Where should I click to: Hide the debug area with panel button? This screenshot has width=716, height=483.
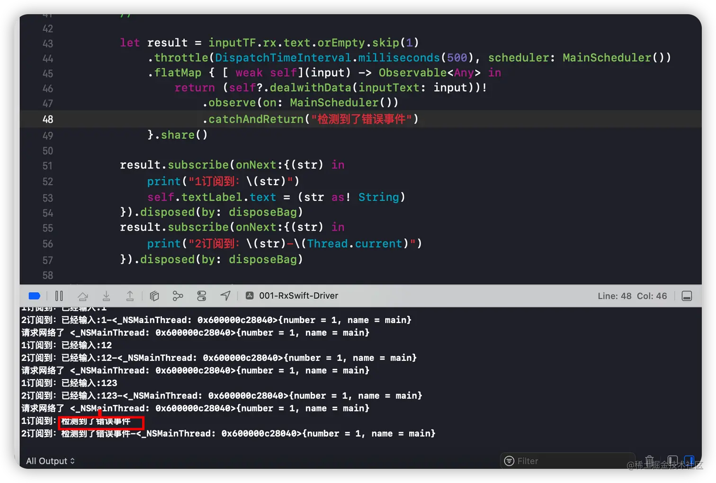tap(687, 296)
